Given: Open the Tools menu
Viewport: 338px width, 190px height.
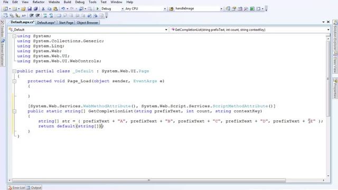Looking at the screenshot, I should click(92, 2).
